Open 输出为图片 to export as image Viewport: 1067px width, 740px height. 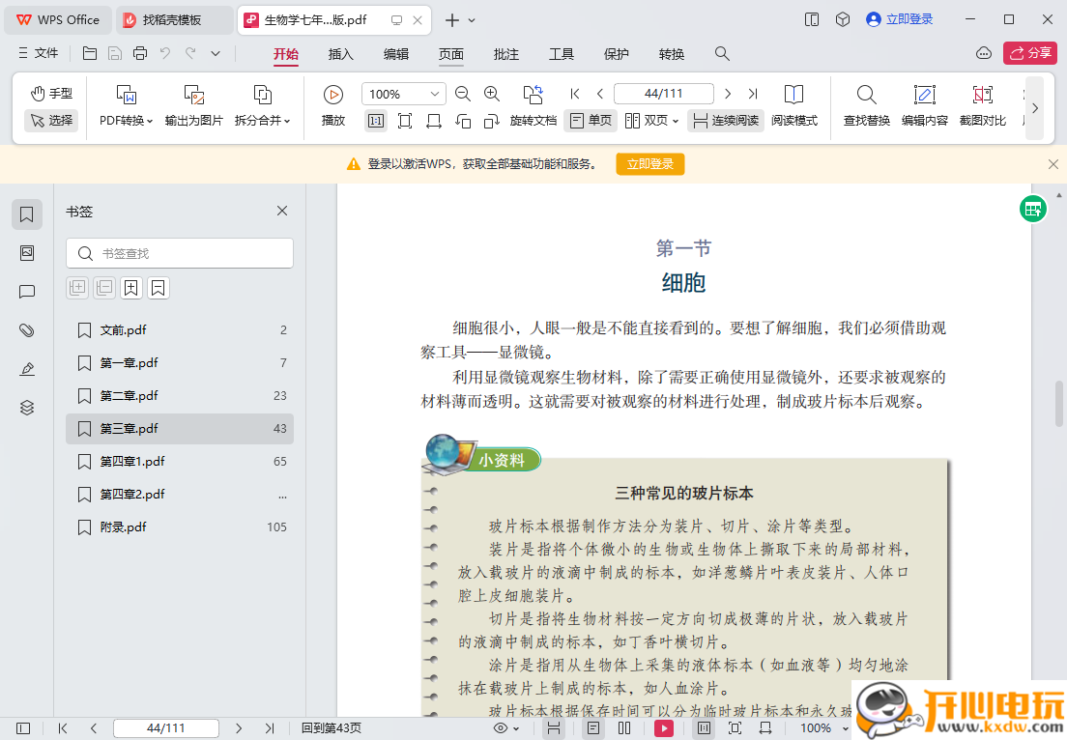[x=192, y=106]
